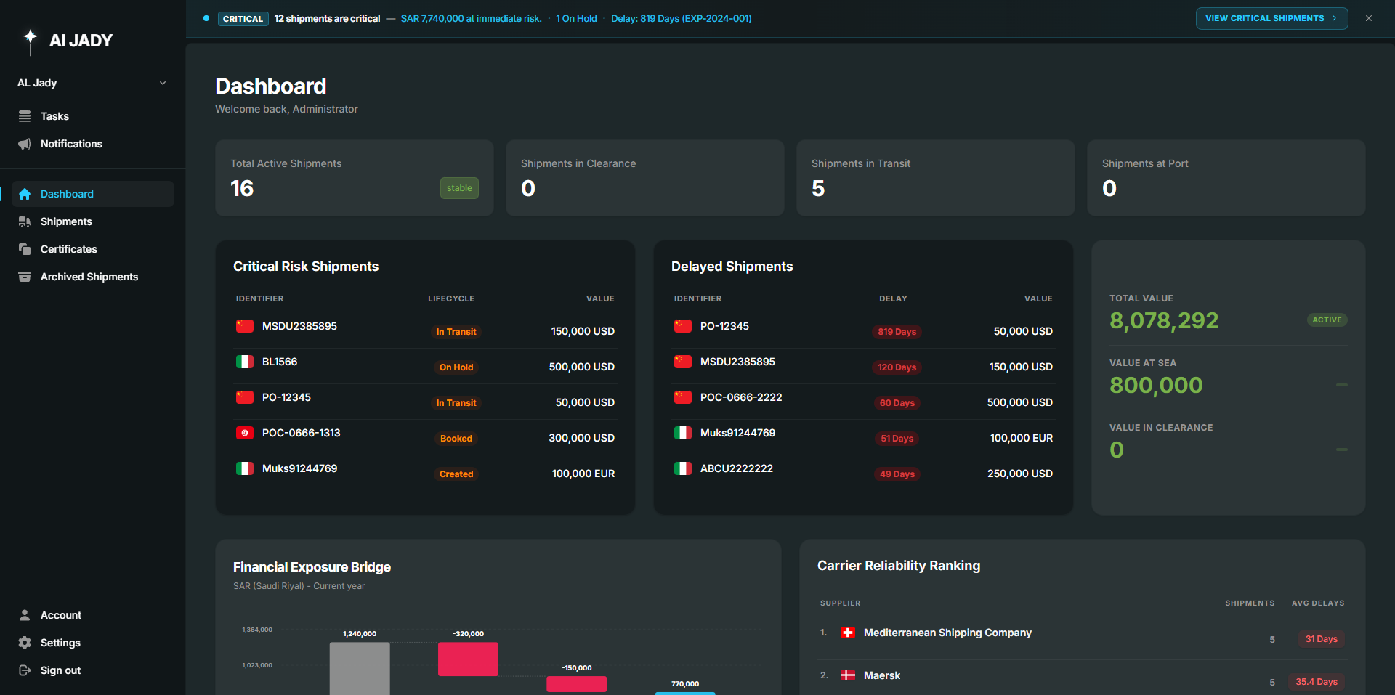
Task: Click the 8,078,292 Total Value figure
Action: [x=1164, y=320]
